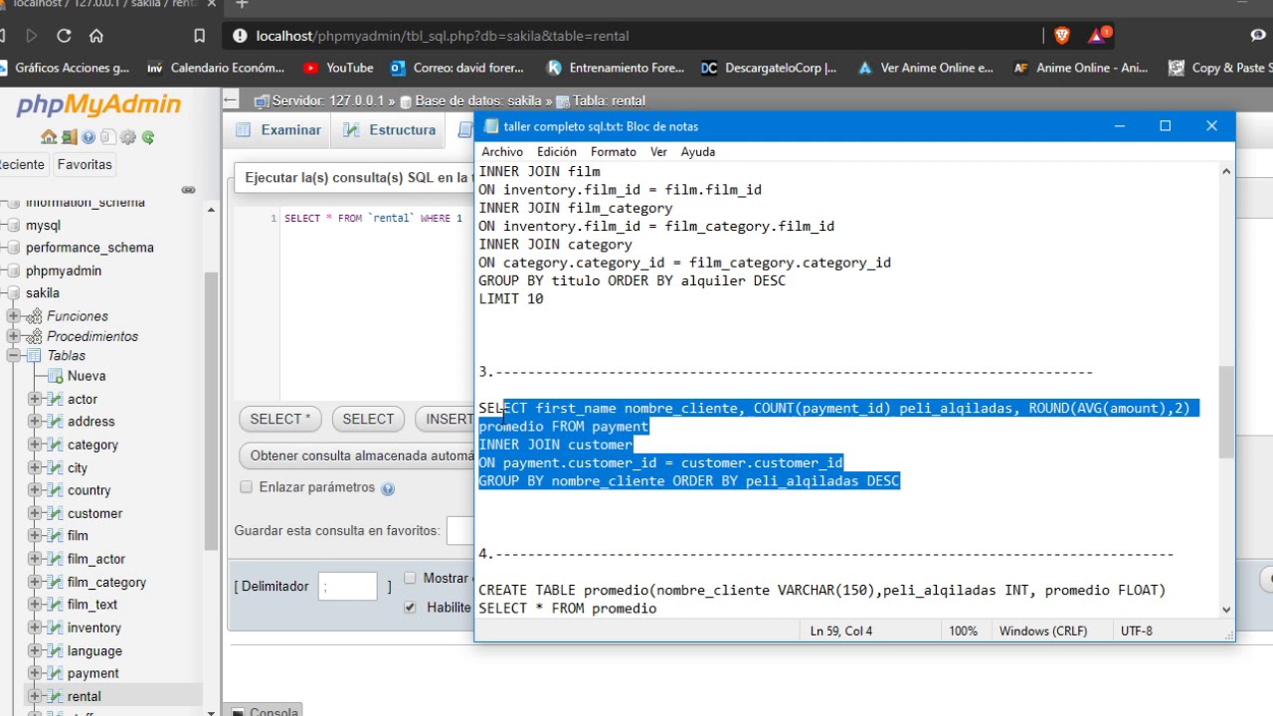Select the film_text table in tree
Image resolution: width=1273 pixels, height=716 pixels.
92,605
